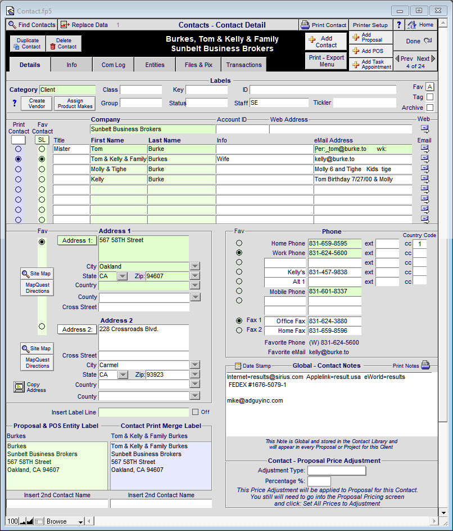Open the Entities tab
Screen dimensions: 453x531
coord(155,65)
